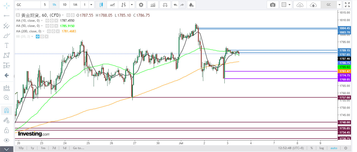Viewport: 357px width, 152px height.
Task: Select the brush drawing tool
Action: [7, 35]
